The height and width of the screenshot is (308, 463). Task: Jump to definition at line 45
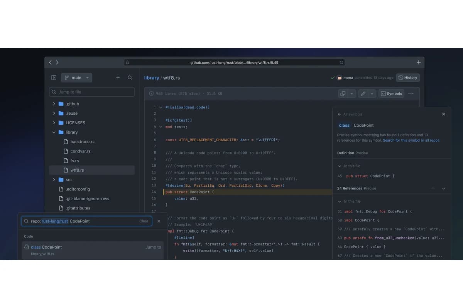(x=366, y=176)
